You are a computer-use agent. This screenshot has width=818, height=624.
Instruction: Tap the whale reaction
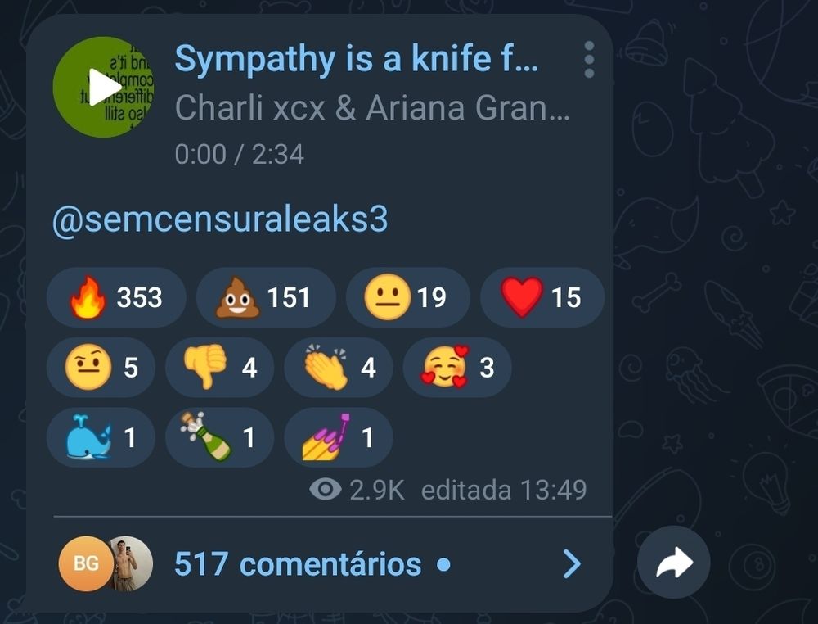coord(101,437)
